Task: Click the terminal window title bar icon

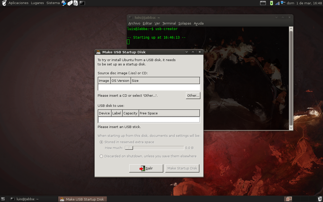Action: coord(130,17)
